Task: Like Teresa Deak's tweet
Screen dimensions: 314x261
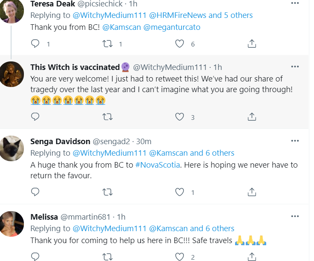Action: [180, 43]
